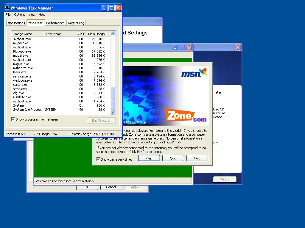
Task: Click the CPU Usage: 8% status entry
Action: click(x=50, y=134)
